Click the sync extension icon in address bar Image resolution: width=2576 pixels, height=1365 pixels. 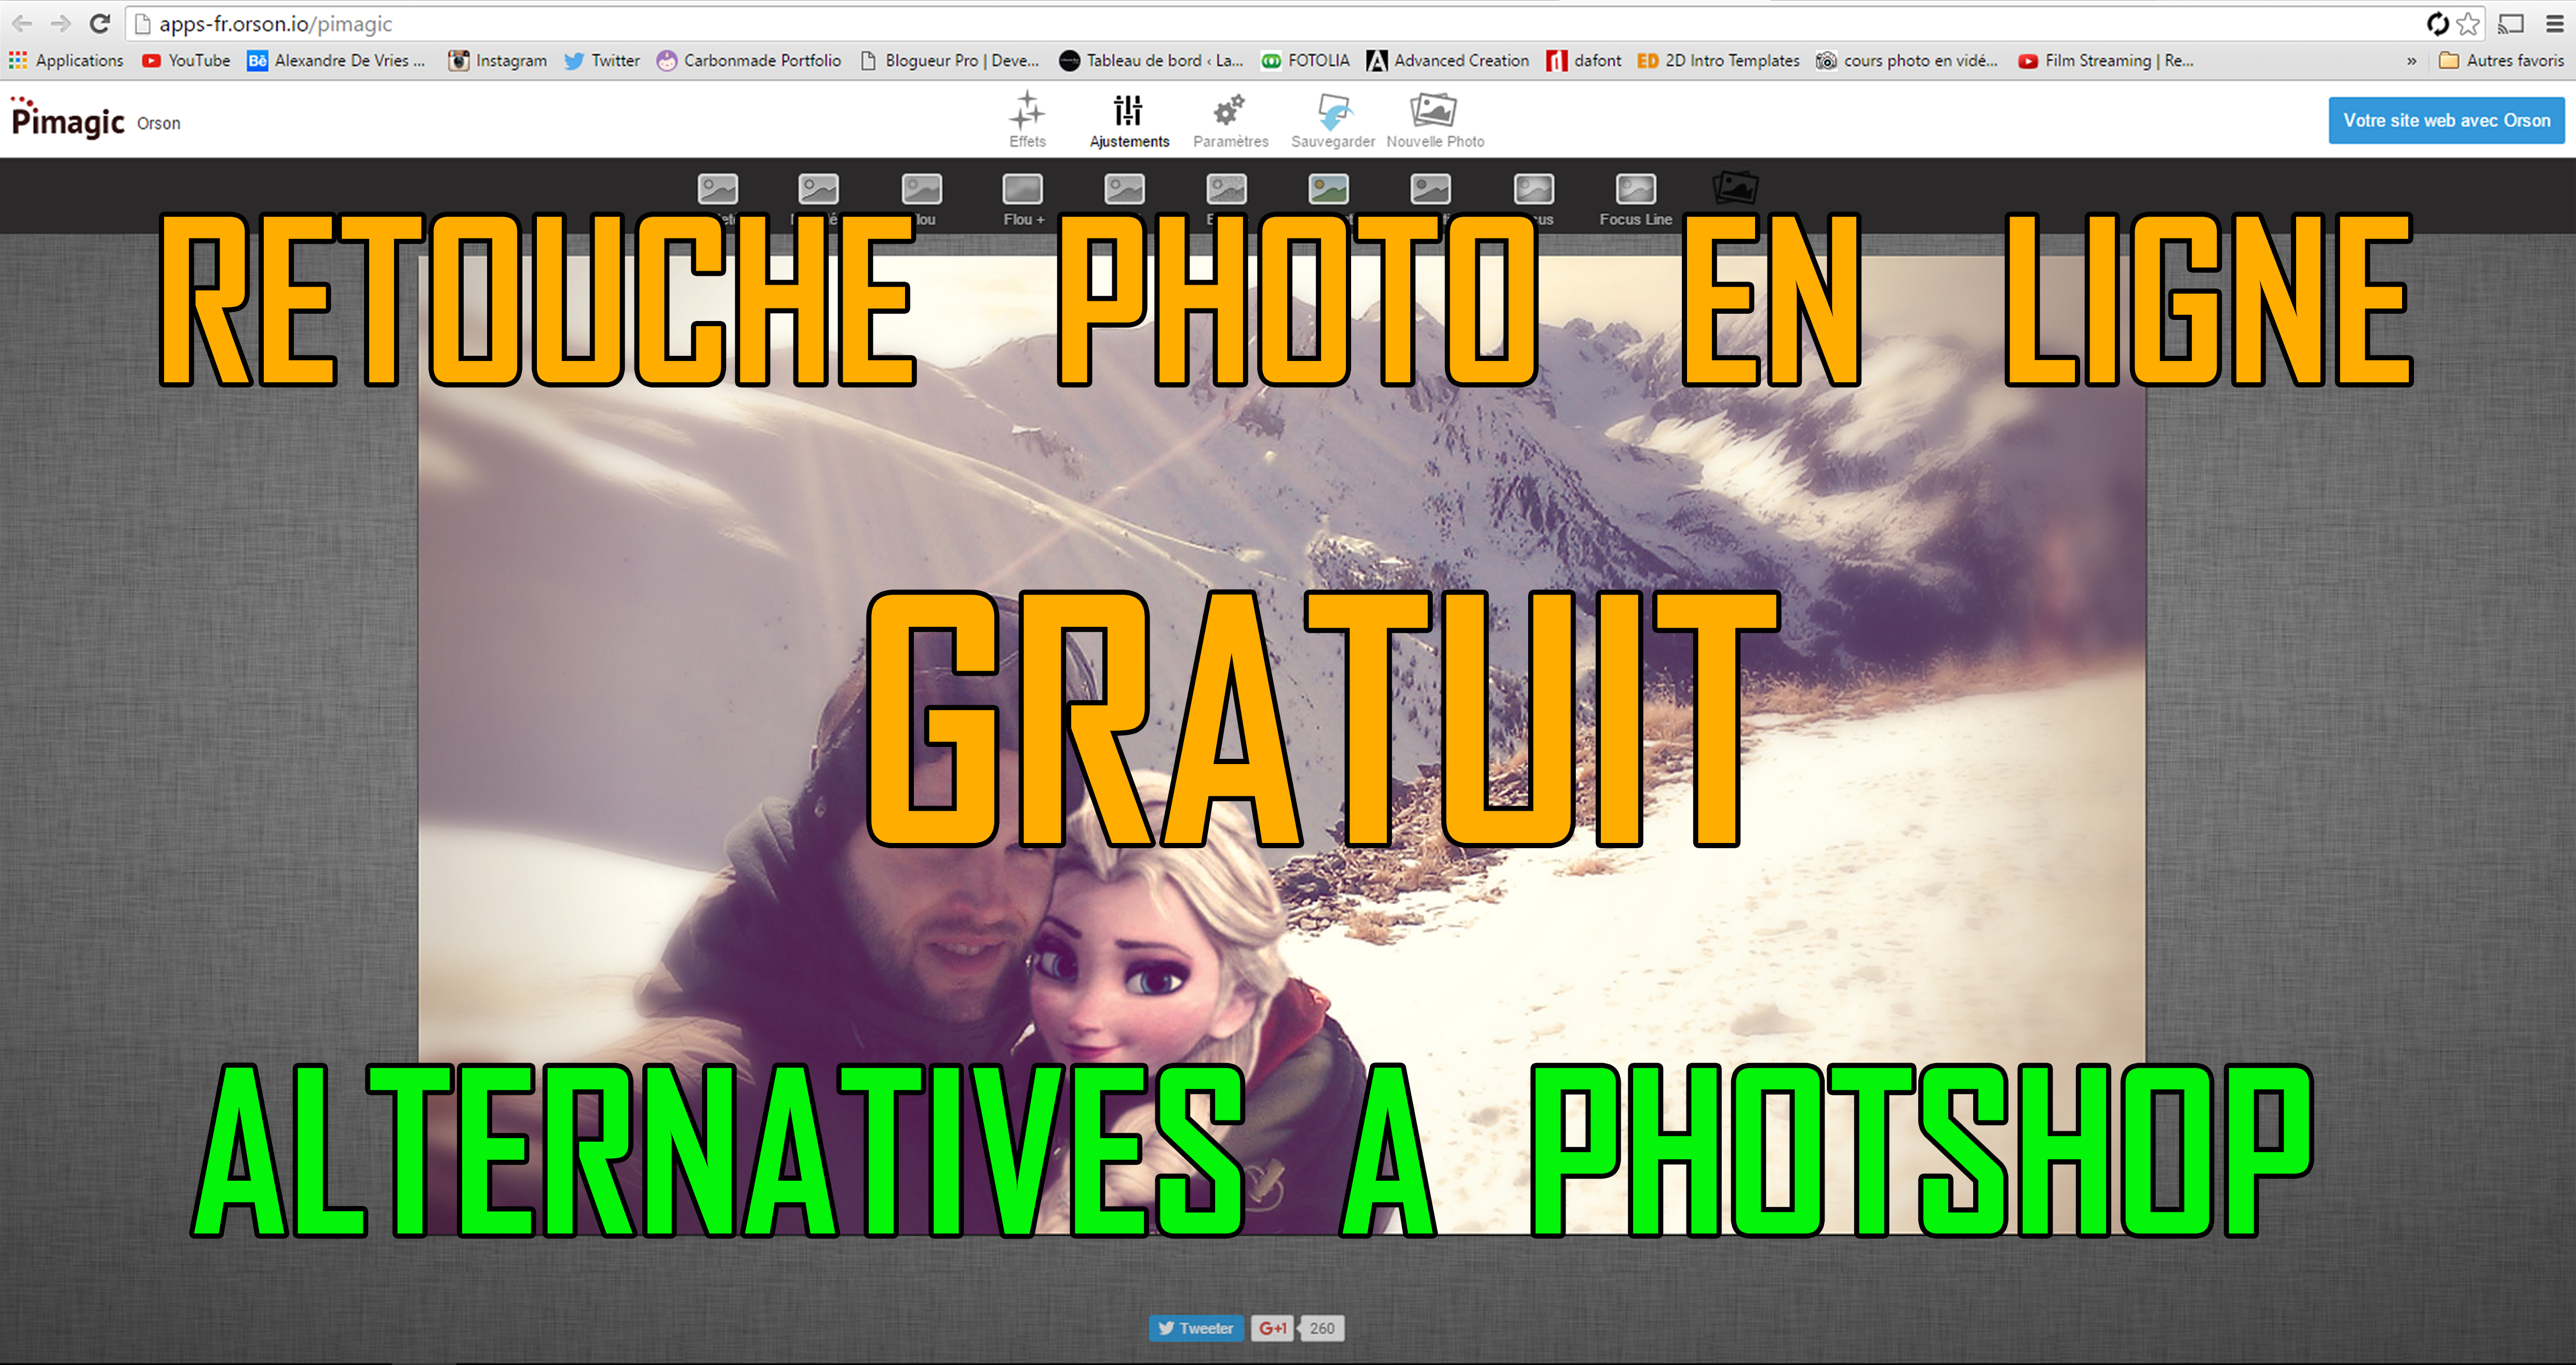[2438, 23]
